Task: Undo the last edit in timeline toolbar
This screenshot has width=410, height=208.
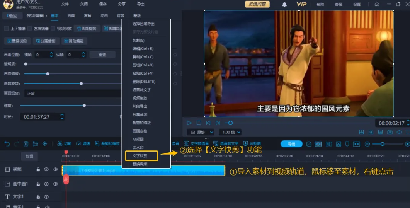Action: 7,144
